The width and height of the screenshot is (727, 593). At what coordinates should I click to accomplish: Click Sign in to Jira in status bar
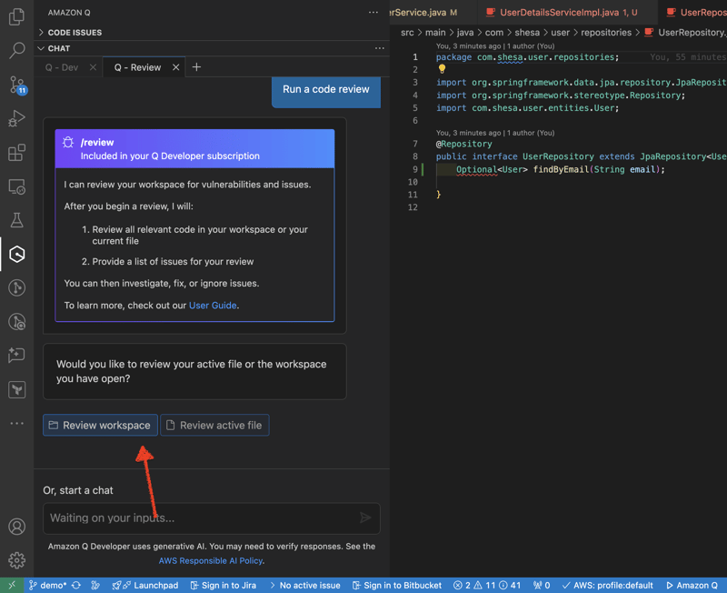(x=224, y=585)
